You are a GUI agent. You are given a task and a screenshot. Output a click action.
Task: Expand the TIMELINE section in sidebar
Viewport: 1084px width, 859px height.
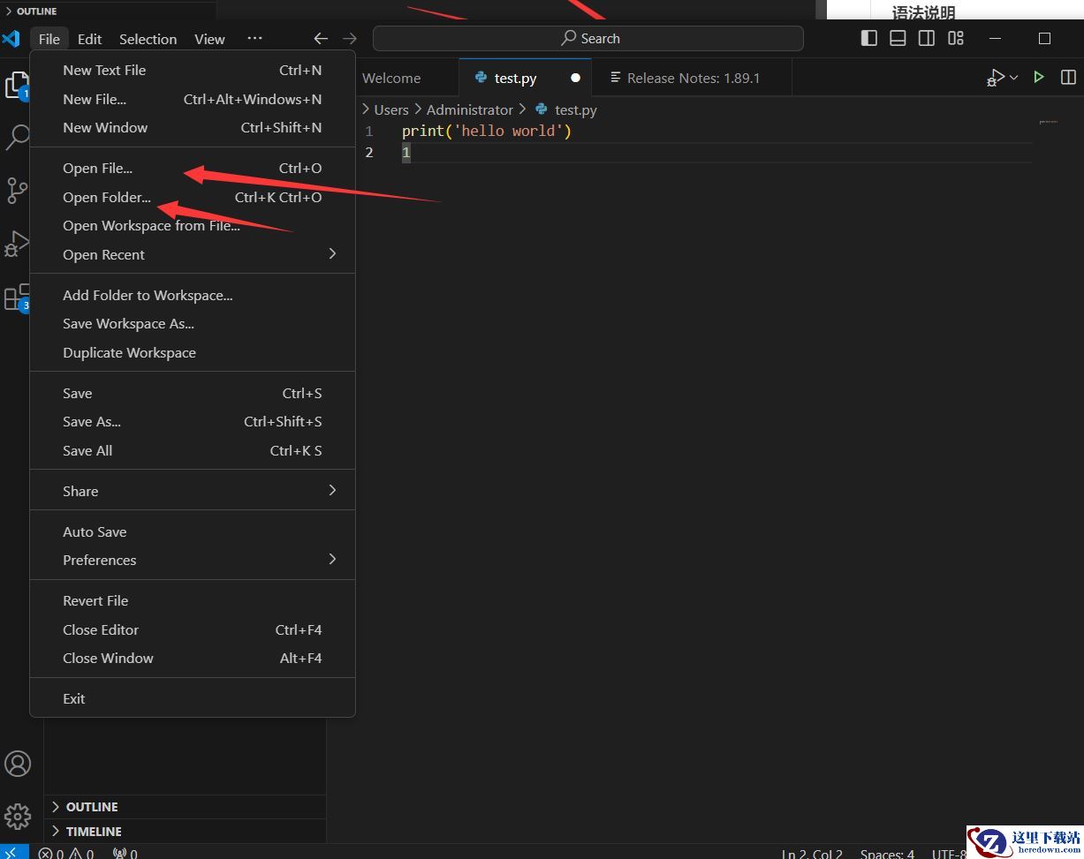[x=185, y=832]
